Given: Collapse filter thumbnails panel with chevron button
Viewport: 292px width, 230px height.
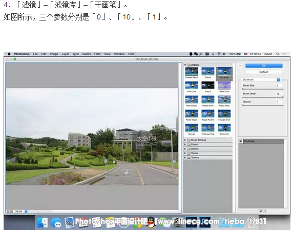Looking at the screenshot, I should pos(240,66).
